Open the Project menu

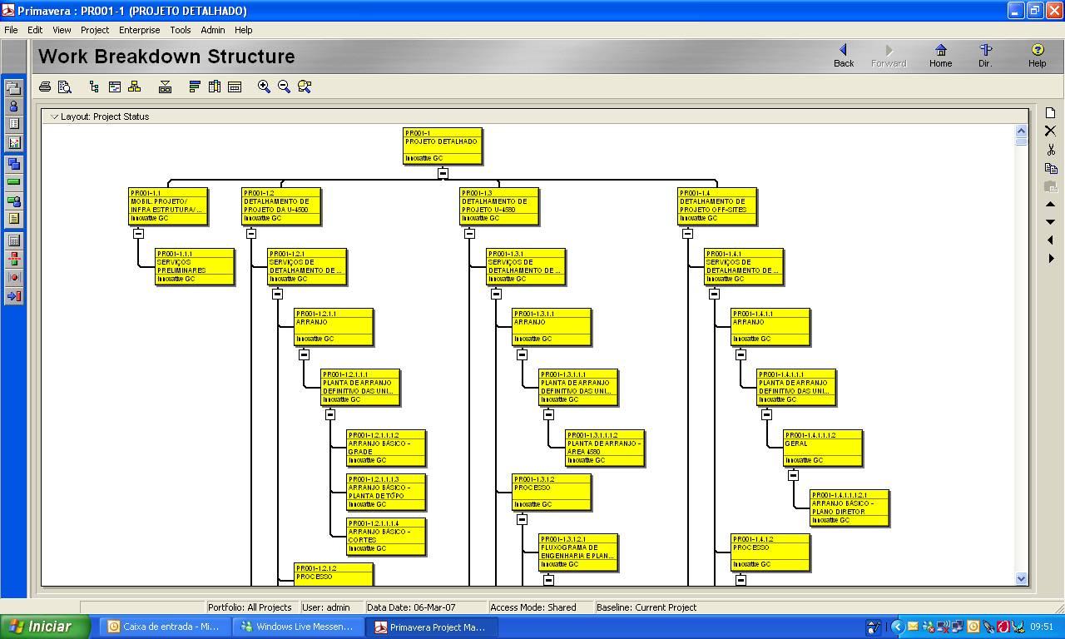click(95, 30)
